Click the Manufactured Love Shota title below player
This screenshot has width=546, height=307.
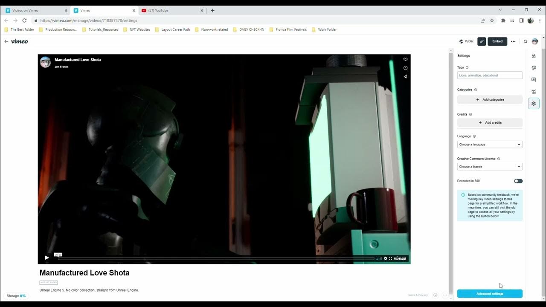pos(84,273)
